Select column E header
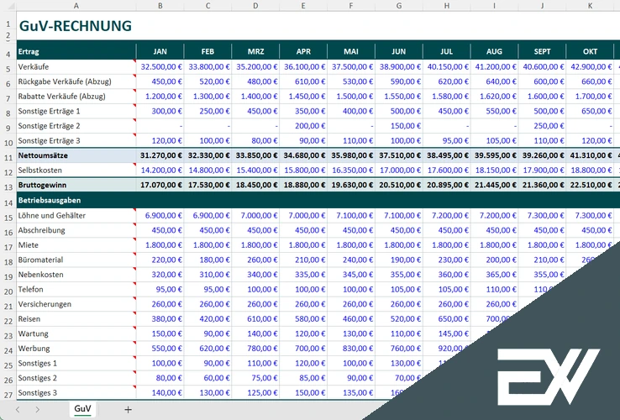The image size is (620, 420). [303, 6]
